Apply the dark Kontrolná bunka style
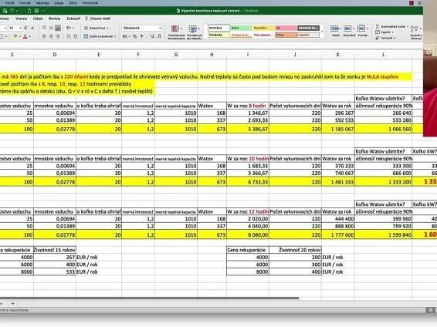This screenshot has height=327, width=437. pyautogui.click(x=308, y=28)
